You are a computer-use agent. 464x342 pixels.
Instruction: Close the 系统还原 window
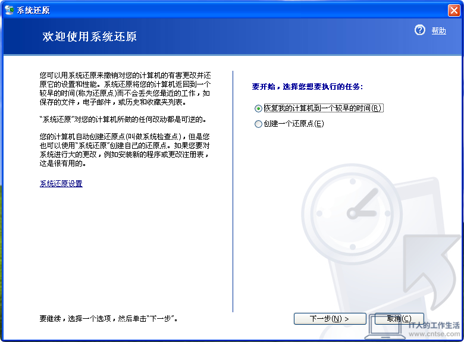click(454, 10)
